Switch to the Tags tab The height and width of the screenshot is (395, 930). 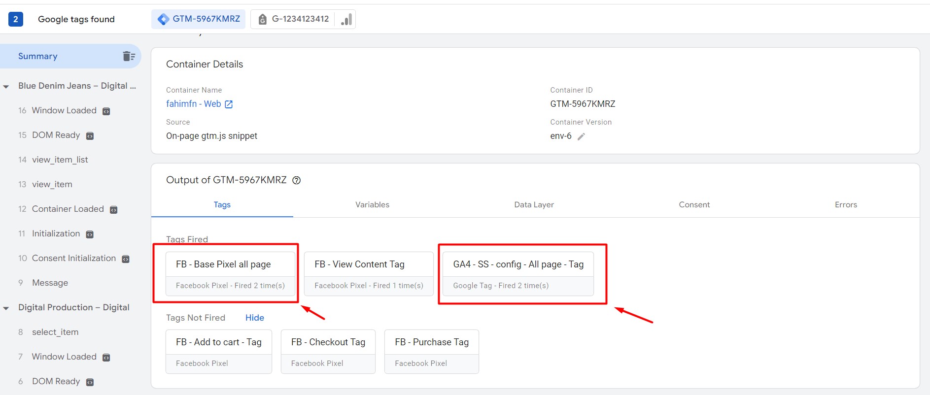pyautogui.click(x=222, y=205)
